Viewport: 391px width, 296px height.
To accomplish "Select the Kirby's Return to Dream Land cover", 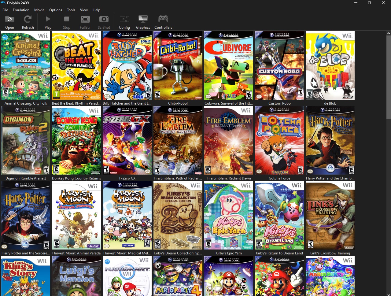I will point(279,215).
